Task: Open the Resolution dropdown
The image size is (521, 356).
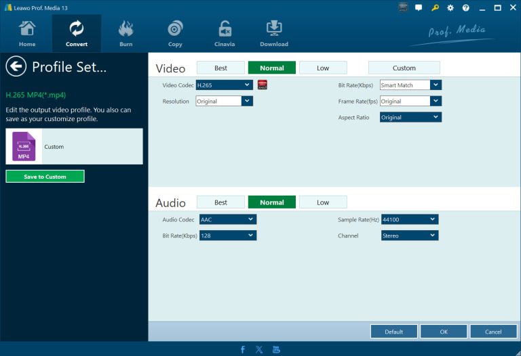Action: click(x=246, y=102)
